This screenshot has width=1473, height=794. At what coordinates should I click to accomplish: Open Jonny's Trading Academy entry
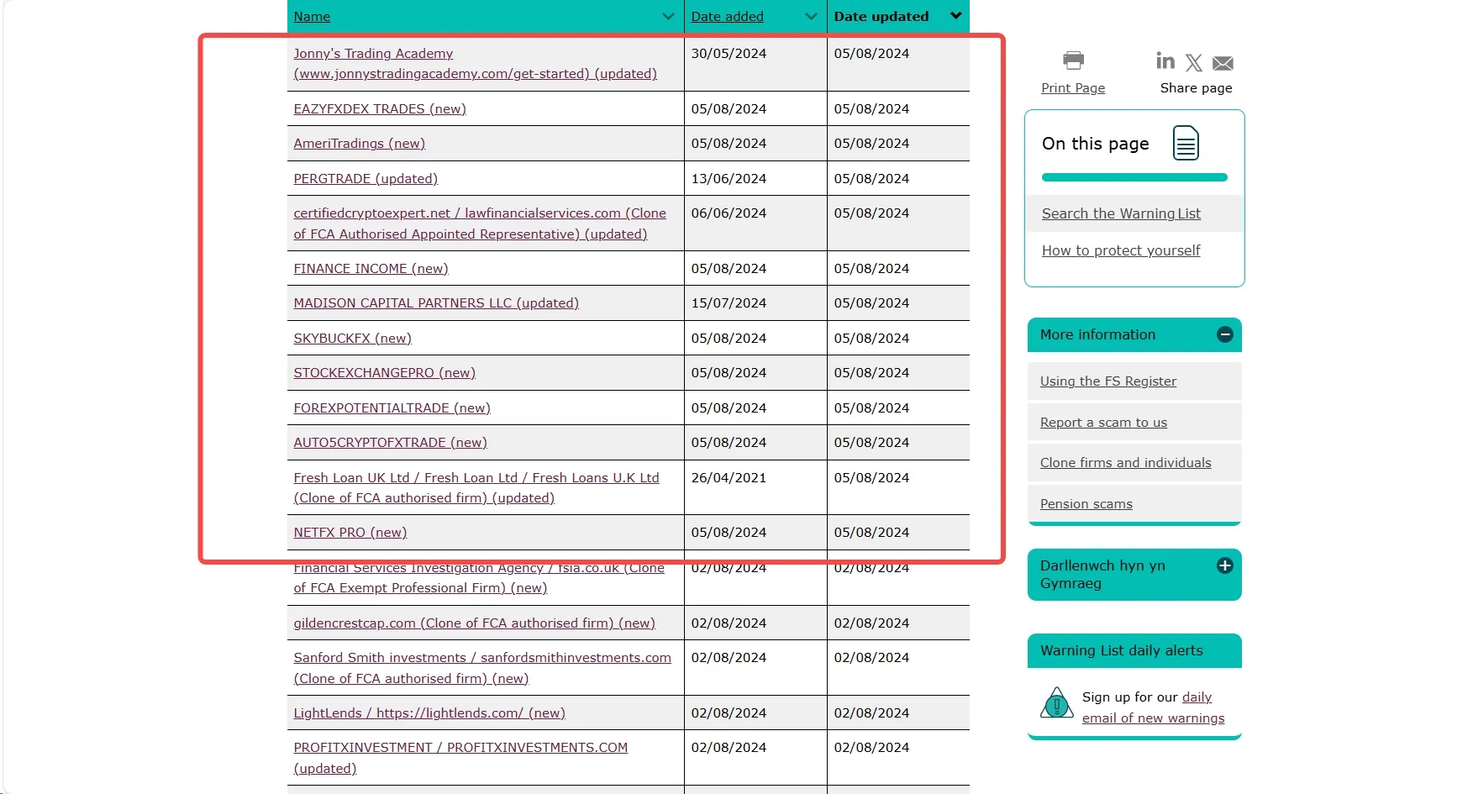tap(475, 64)
